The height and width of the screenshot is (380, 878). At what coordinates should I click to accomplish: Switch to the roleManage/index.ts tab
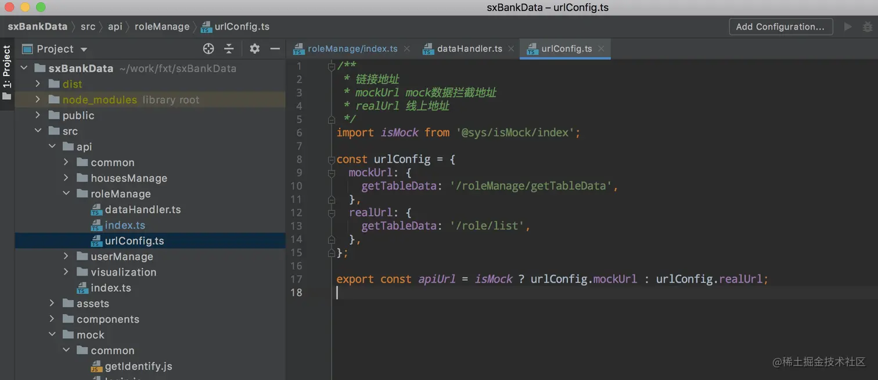tap(352, 49)
